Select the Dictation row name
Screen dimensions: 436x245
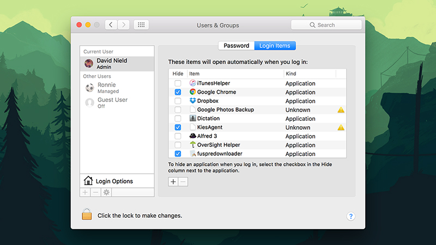point(208,119)
